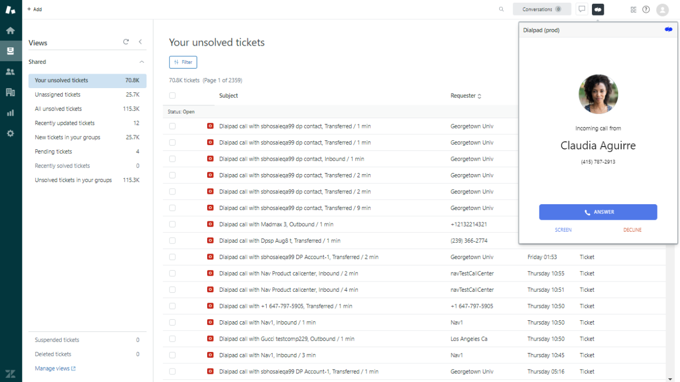The height and width of the screenshot is (382, 680).
Task: Check the Gucci testcomp229 ticket checkbox
Action: [x=172, y=338]
